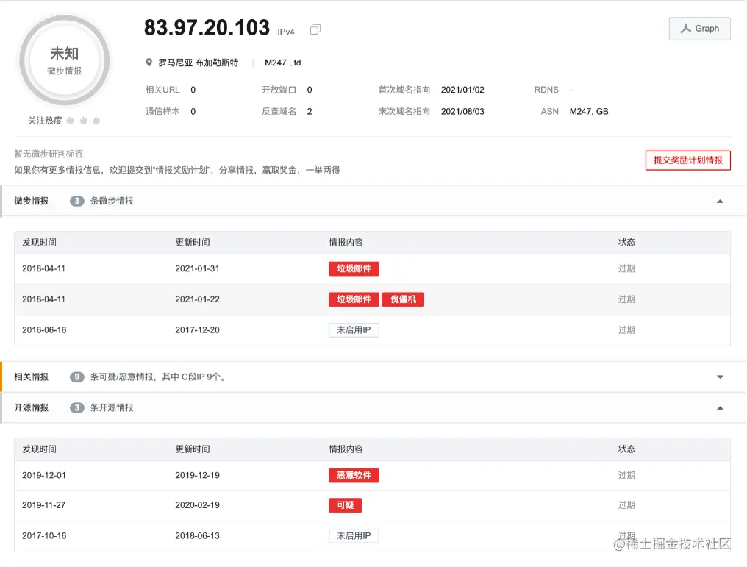
Task: Click discovery date 2019-12-01
Action: pos(44,475)
